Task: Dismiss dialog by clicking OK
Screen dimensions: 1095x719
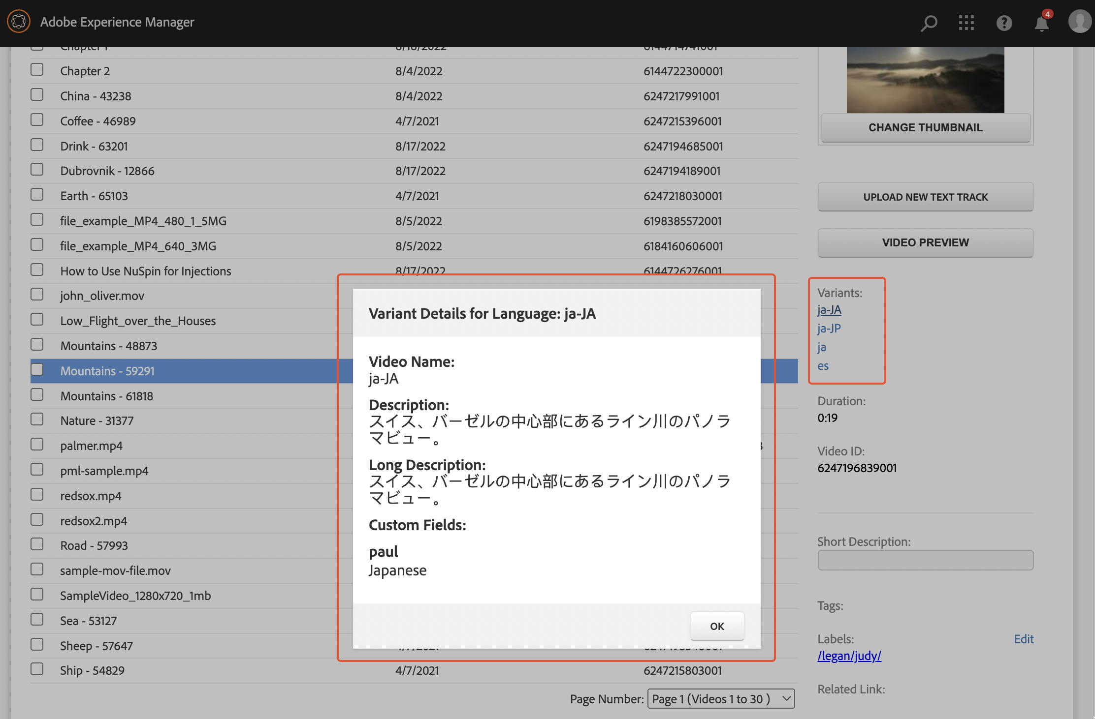Action: coord(716,626)
